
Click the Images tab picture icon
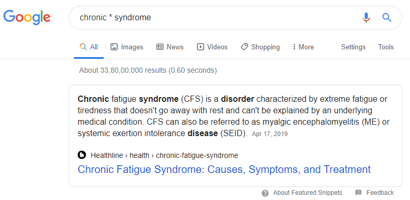coord(114,47)
